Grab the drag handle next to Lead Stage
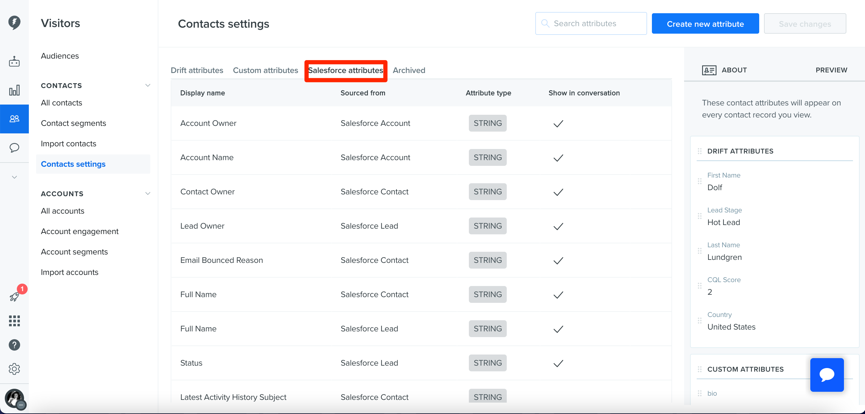This screenshot has width=865, height=414. [699, 216]
